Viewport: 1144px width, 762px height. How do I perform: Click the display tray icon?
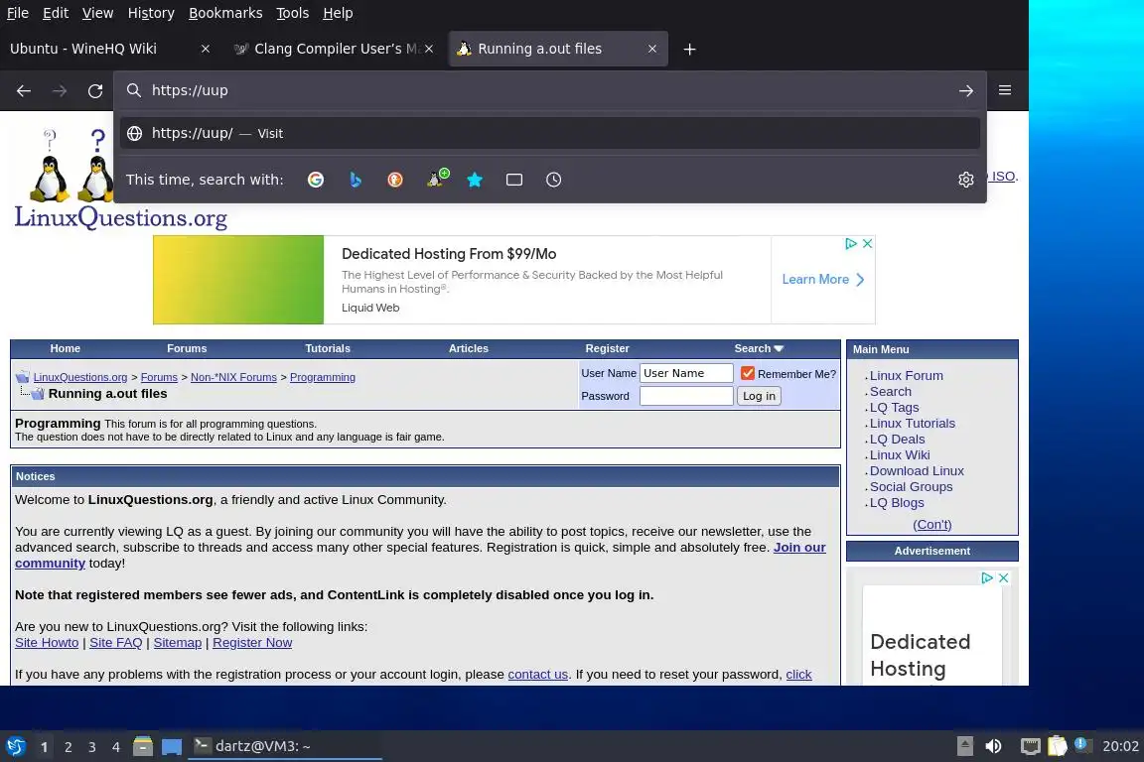click(x=1030, y=746)
